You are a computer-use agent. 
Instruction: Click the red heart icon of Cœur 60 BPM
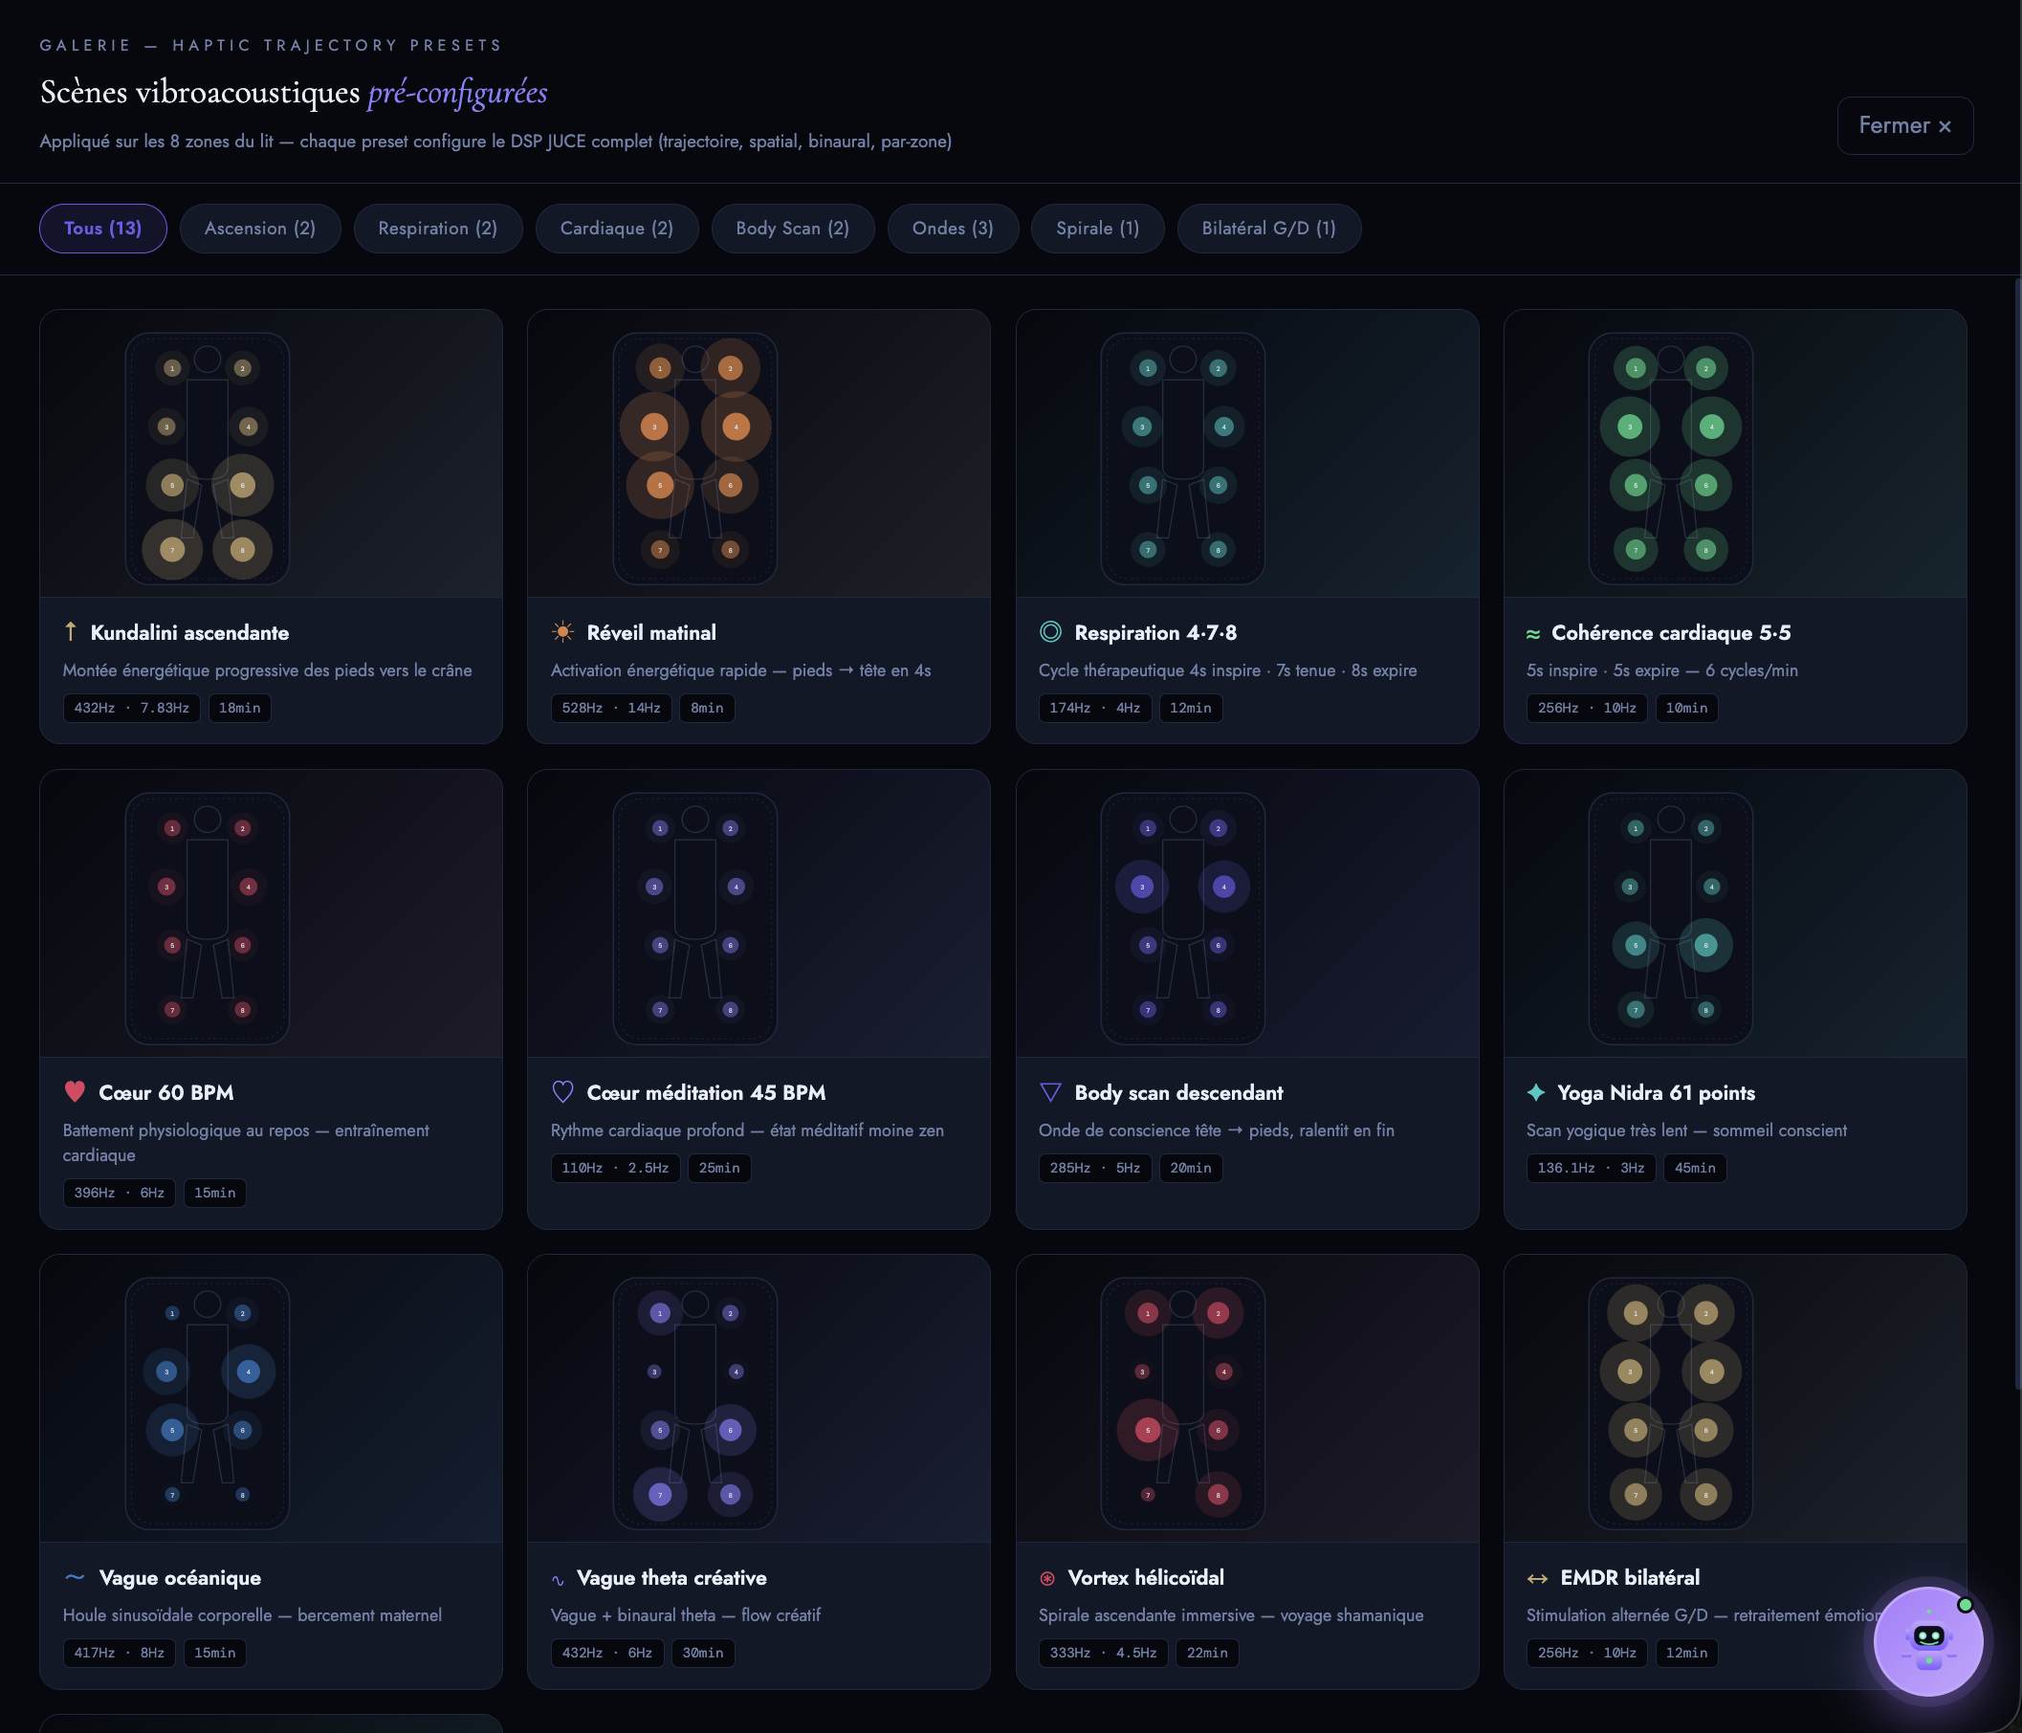coord(75,1092)
